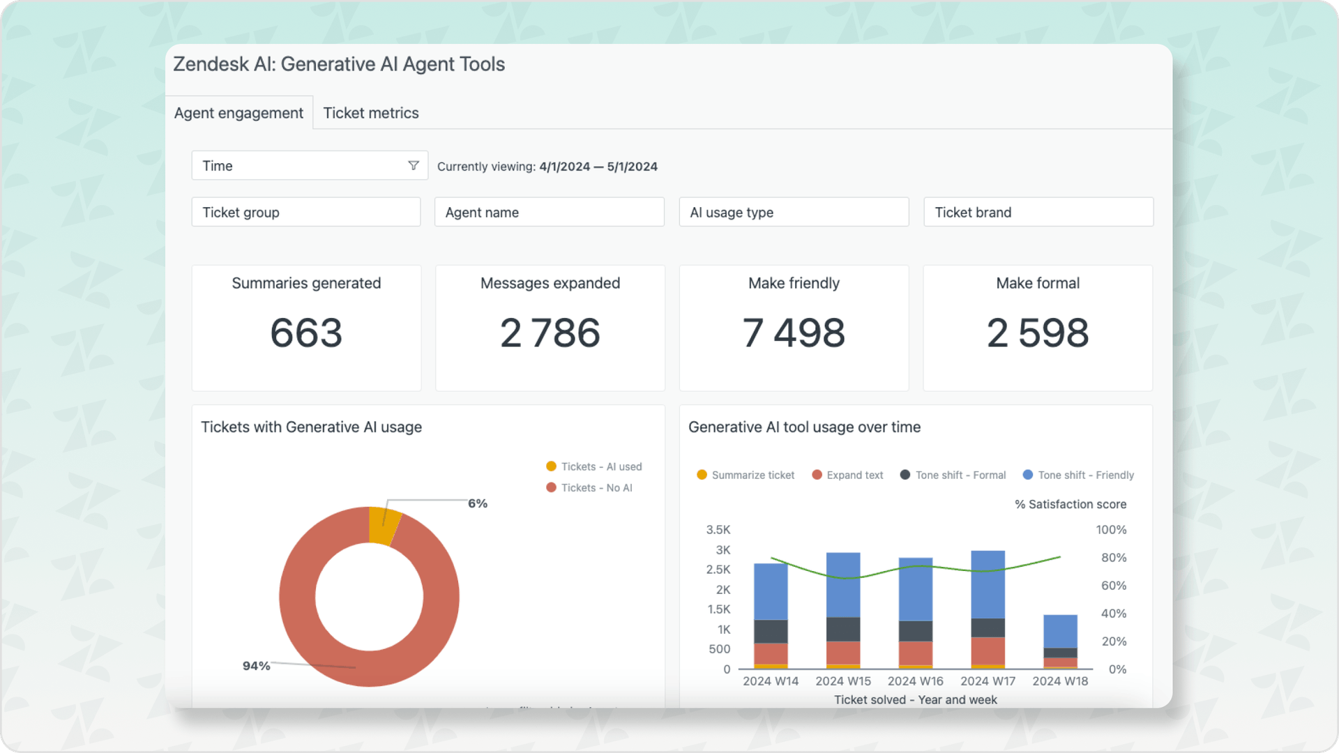Select the Make formal 2 598 card

point(1038,328)
